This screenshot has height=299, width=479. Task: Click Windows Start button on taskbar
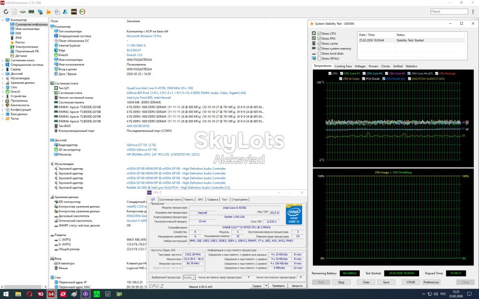pyautogui.click(x=6, y=294)
